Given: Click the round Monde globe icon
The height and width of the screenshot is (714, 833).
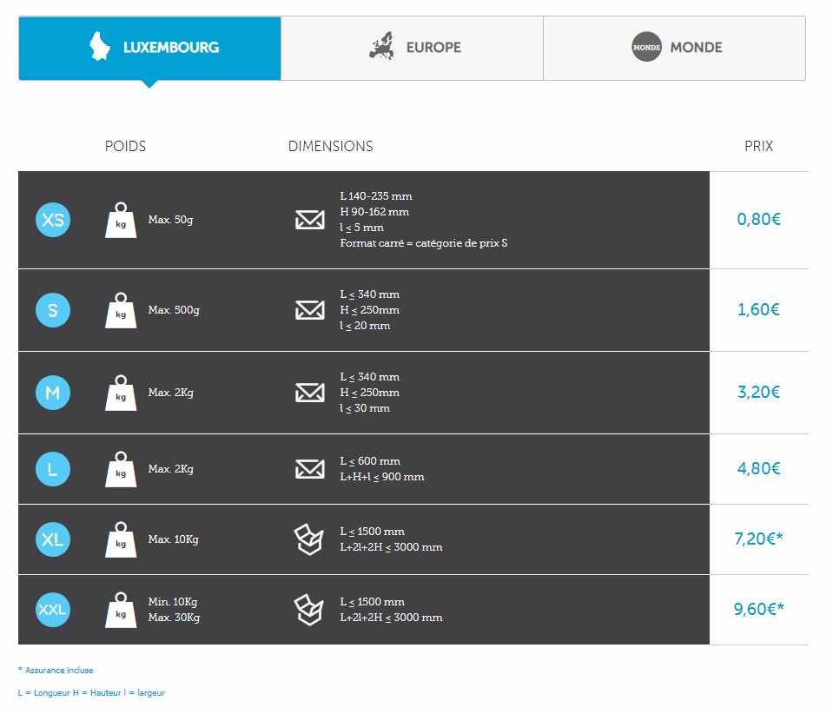Looking at the screenshot, I should 646,47.
